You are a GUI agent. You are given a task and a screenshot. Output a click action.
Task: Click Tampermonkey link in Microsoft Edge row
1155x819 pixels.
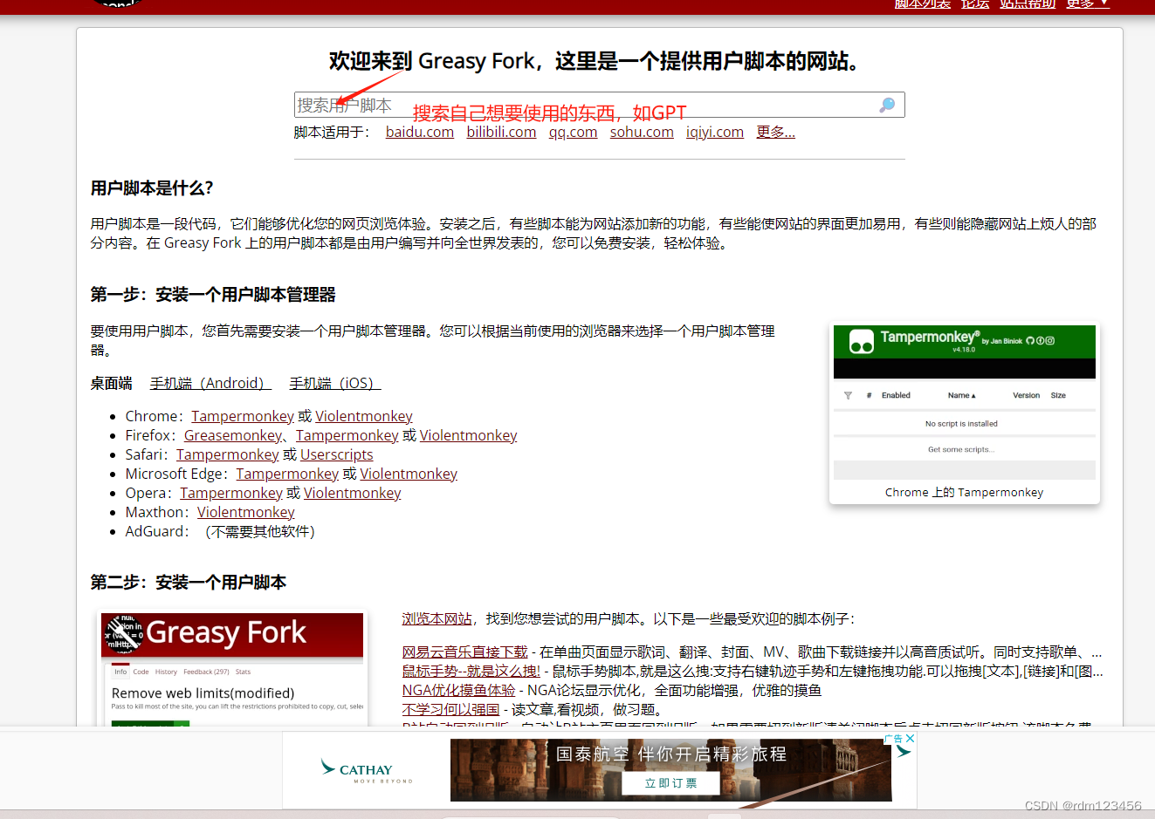coord(287,474)
